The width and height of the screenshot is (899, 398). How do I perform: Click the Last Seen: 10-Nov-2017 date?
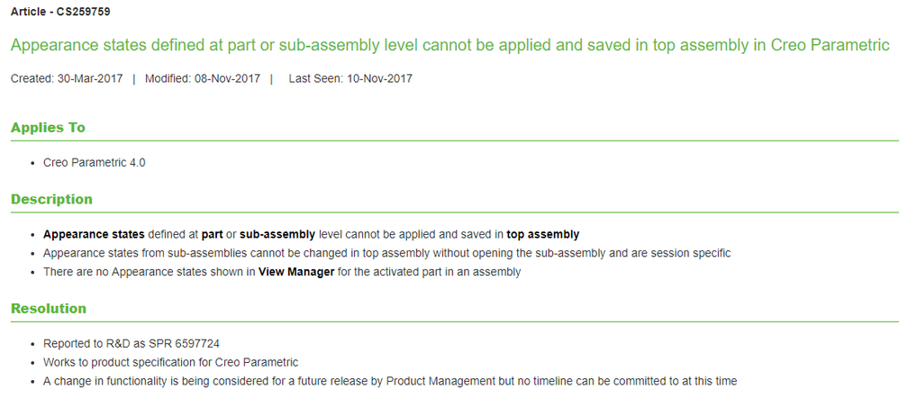350,78
